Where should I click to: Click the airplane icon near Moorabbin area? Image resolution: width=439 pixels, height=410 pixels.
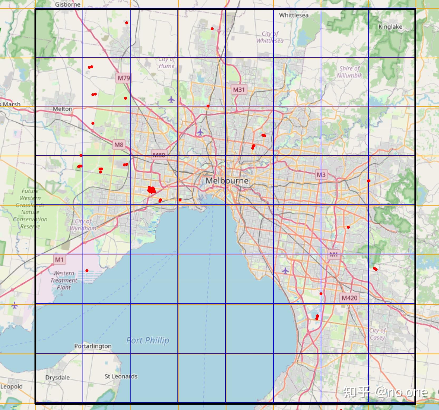click(x=285, y=271)
